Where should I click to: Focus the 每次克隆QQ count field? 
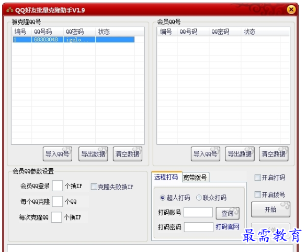click(56, 217)
